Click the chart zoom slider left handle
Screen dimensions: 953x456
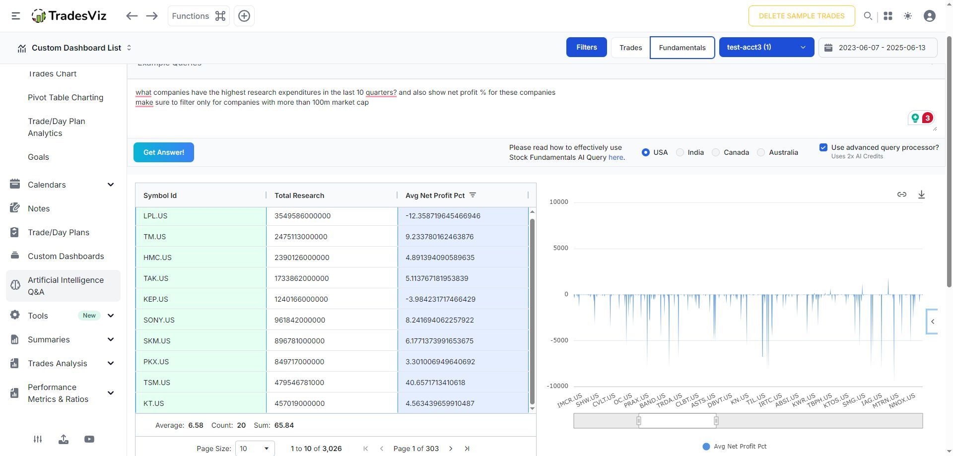639,421
